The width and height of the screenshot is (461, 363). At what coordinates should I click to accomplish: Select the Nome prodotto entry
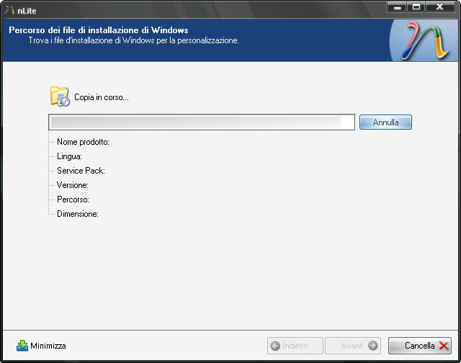coord(83,142)
